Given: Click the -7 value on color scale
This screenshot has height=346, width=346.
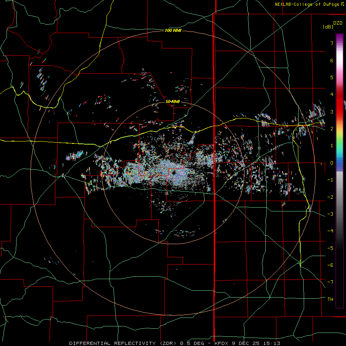Looking at the screenshot, I should coord(330,282).
